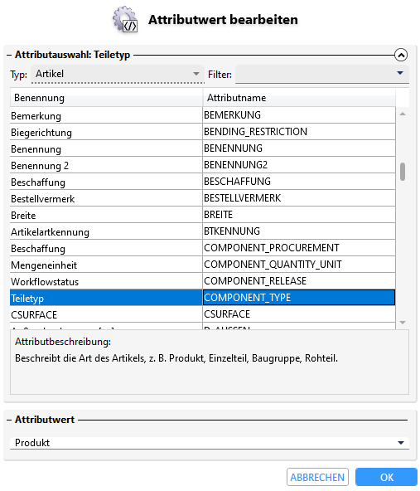
Task: Click the attribute list scrollbar thumb
Action: pos(403,172)
